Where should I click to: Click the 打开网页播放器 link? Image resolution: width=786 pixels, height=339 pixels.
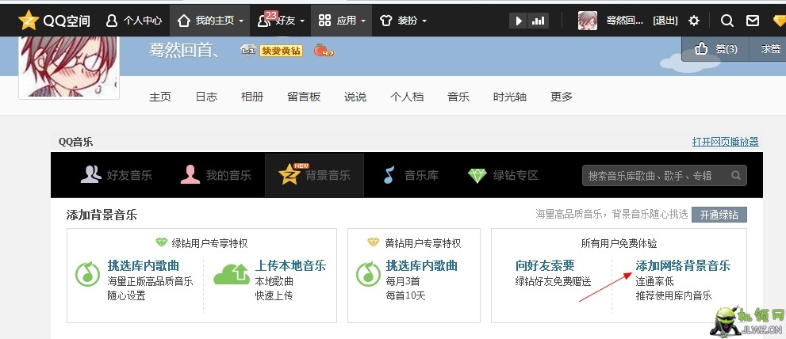726,142
